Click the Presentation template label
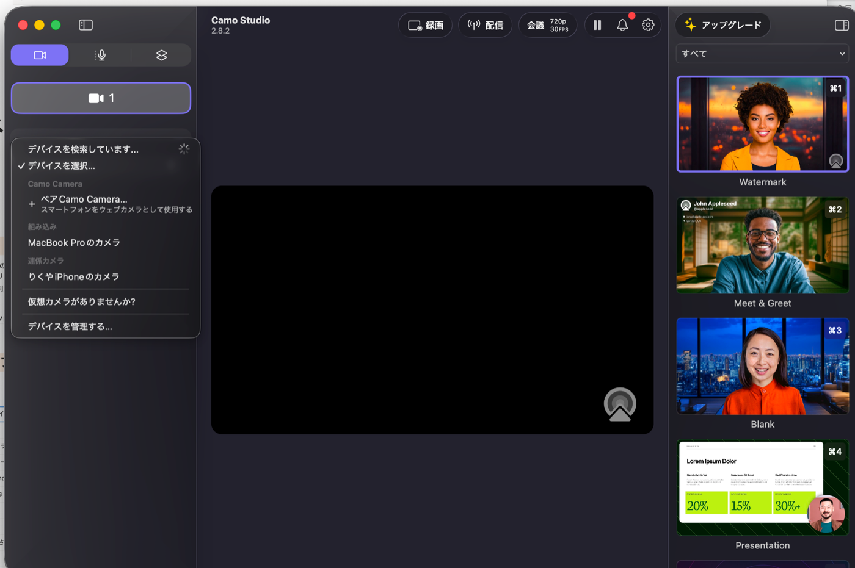Viewport: 855px width, 568px height. [x=763, y=545]
